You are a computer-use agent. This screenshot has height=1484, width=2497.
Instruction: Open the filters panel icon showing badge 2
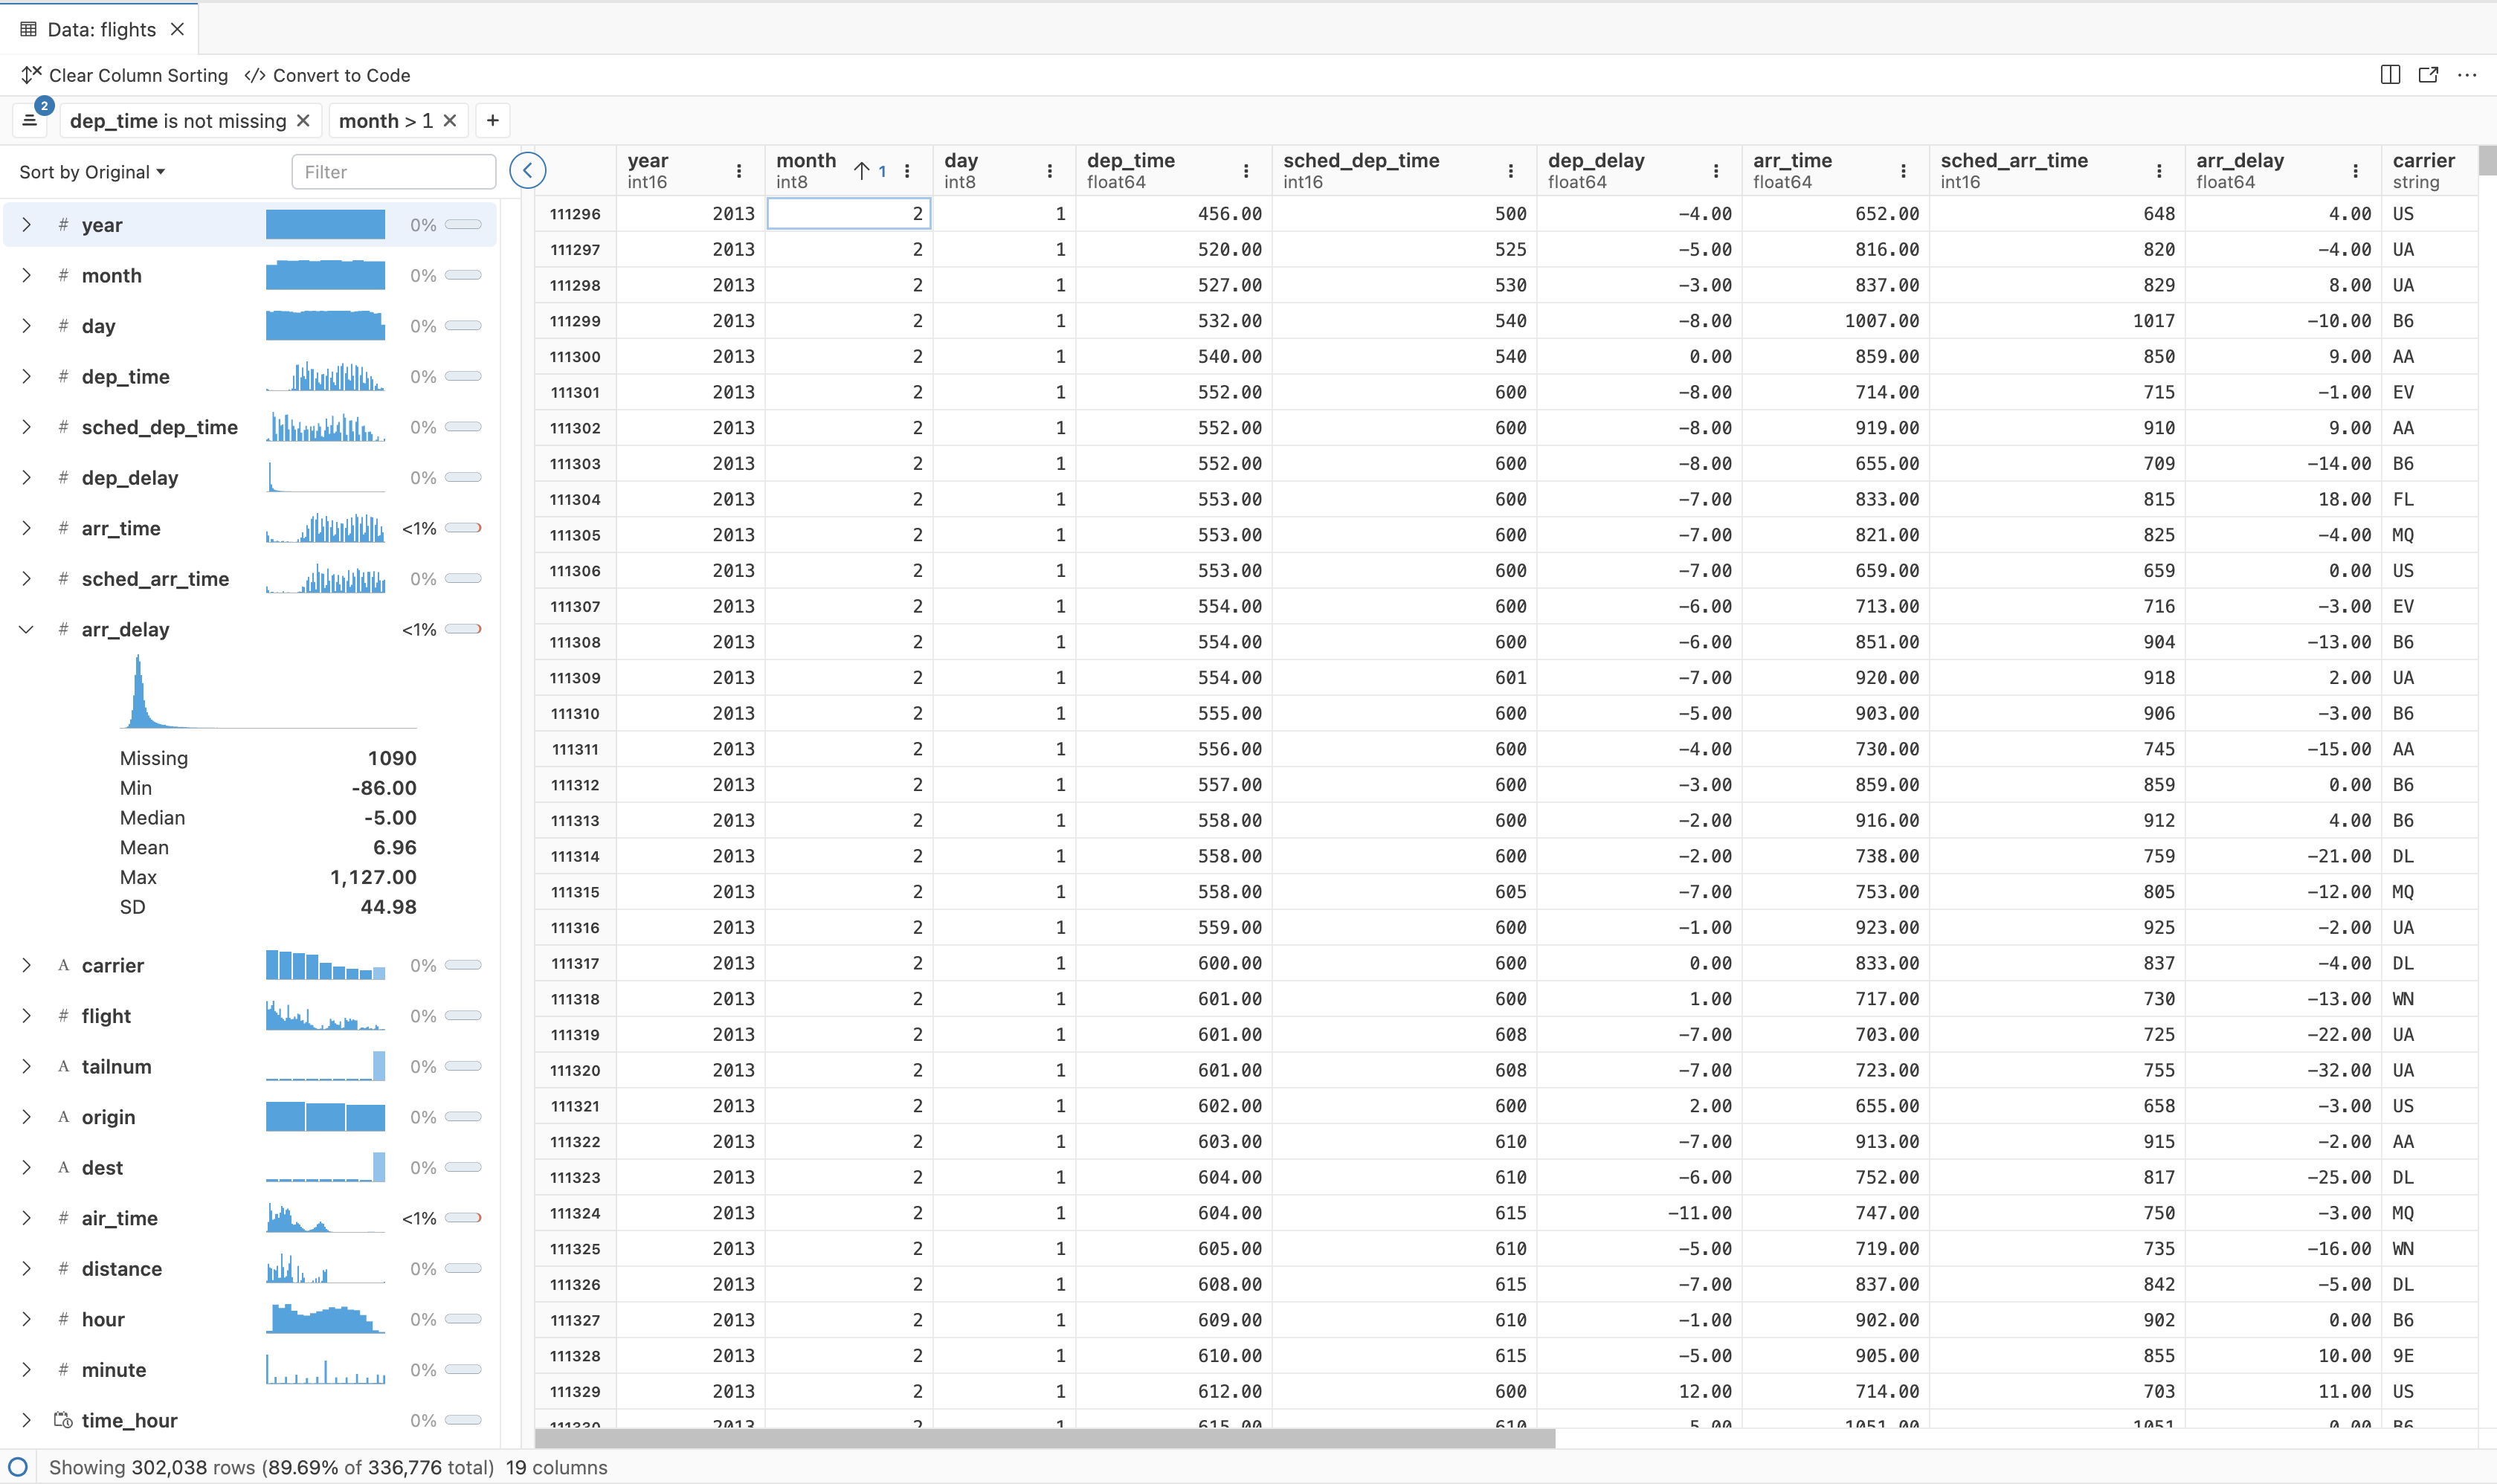tap(31, 120)
